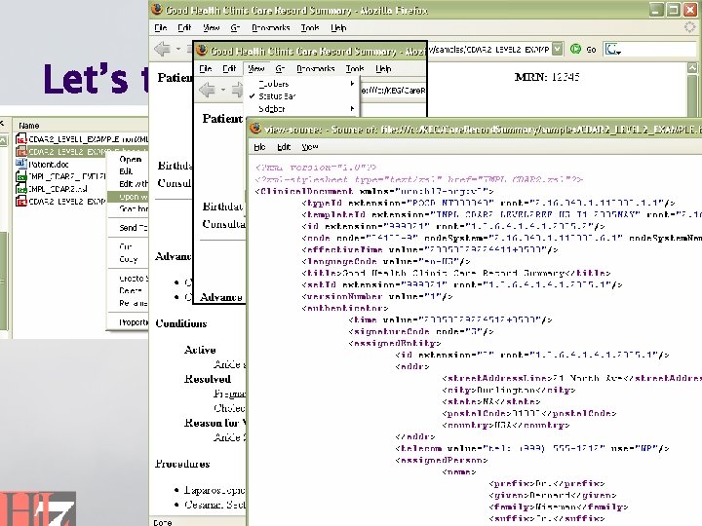Viewport: 702px width, 526px height.
Task: Click the green Go icon beside the address bar
Action: click(x=576, y=50)
